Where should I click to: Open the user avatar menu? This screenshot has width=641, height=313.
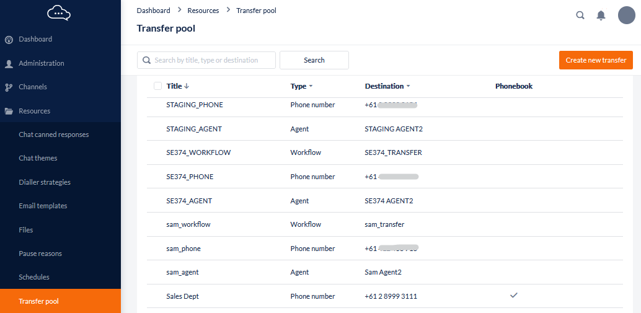pos(626,15)
